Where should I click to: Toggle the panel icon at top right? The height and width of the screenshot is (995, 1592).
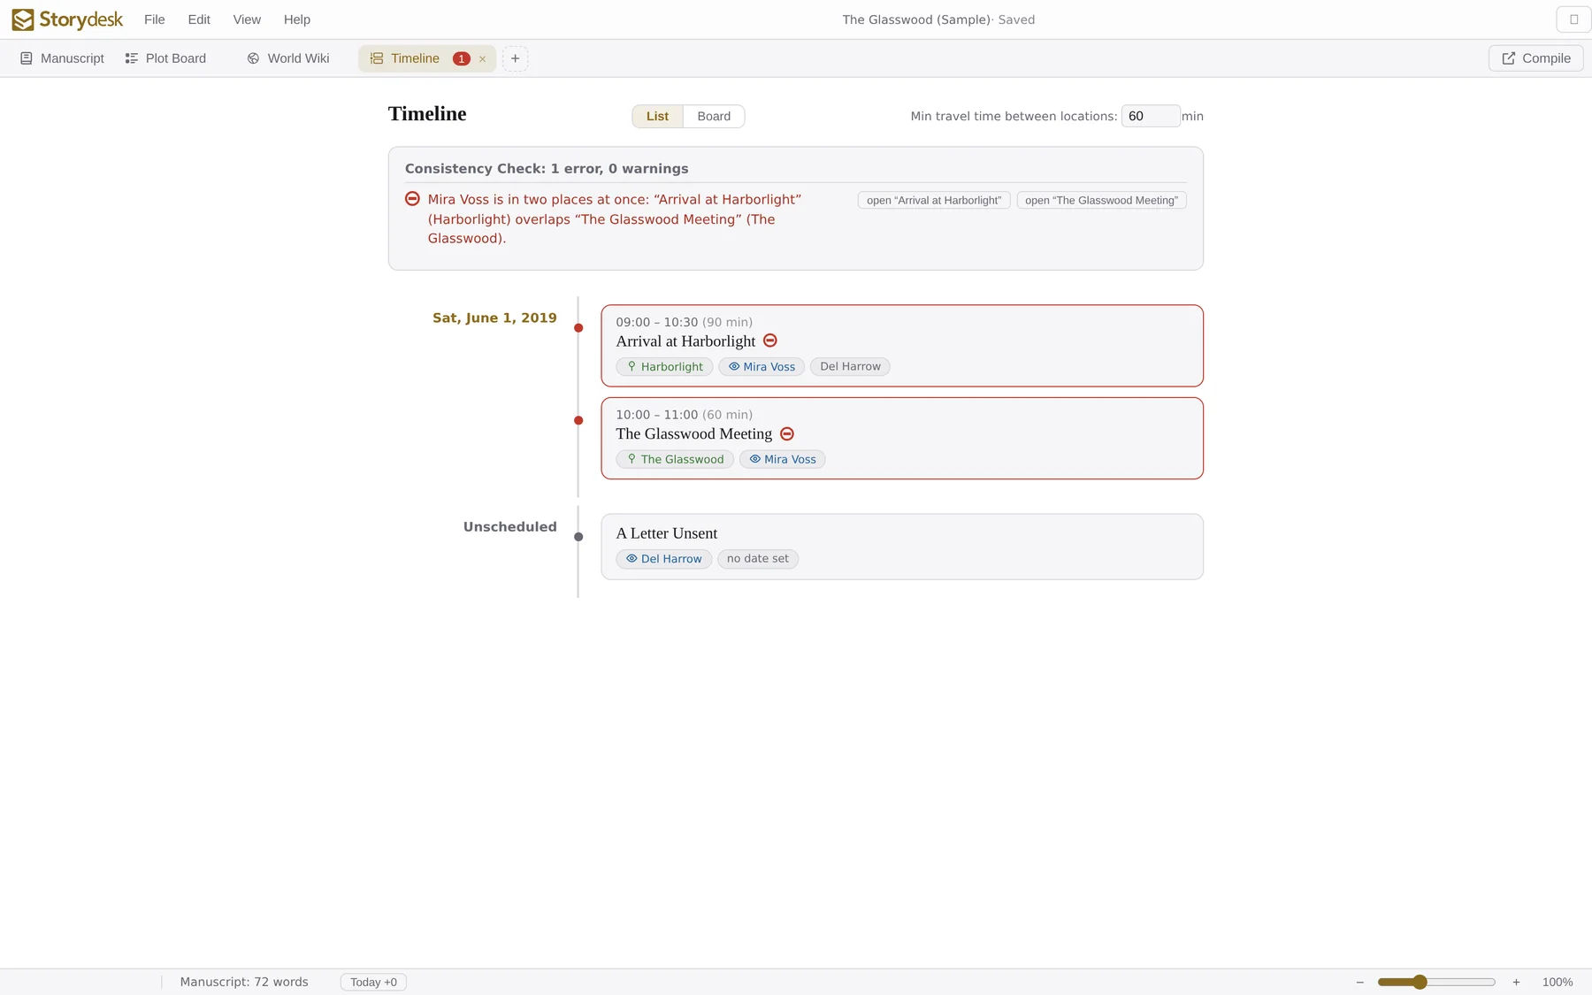coord(1573,19)
